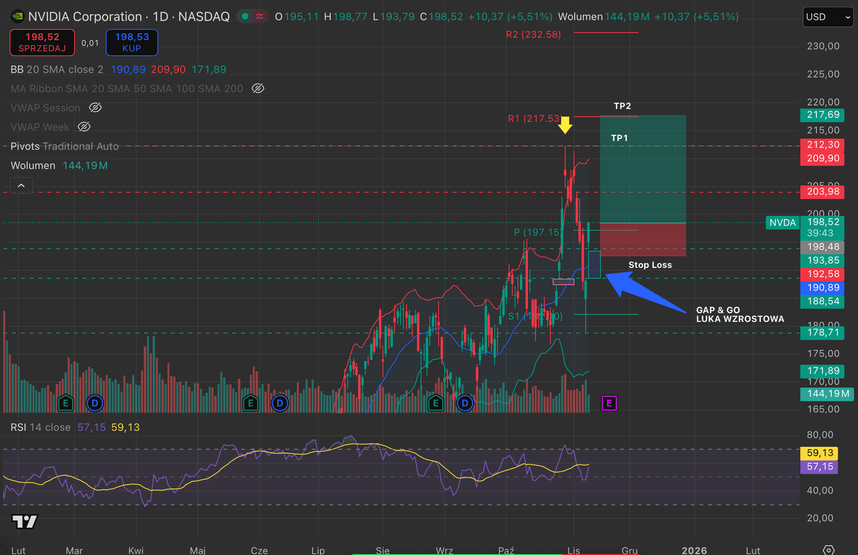
Task: Click the earnings E marker near Wrz
Action: coord(436,404)
